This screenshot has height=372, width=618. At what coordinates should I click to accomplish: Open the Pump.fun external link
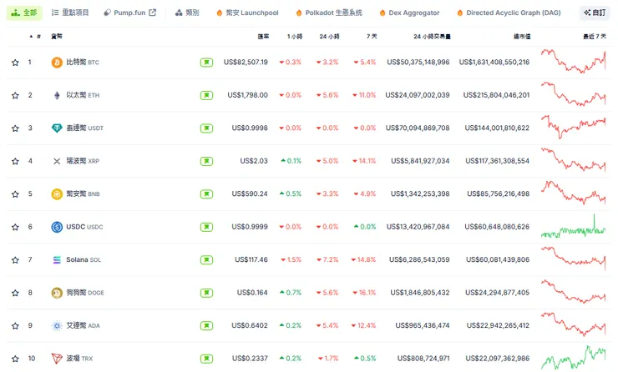pyautogui.click(x=129, y=13)
